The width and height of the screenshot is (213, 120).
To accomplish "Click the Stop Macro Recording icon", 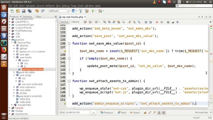I will [162, 22].
